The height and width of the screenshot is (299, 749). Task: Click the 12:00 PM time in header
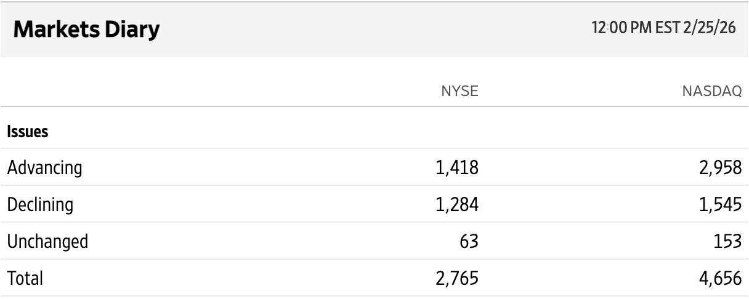(x=620, y=30)
